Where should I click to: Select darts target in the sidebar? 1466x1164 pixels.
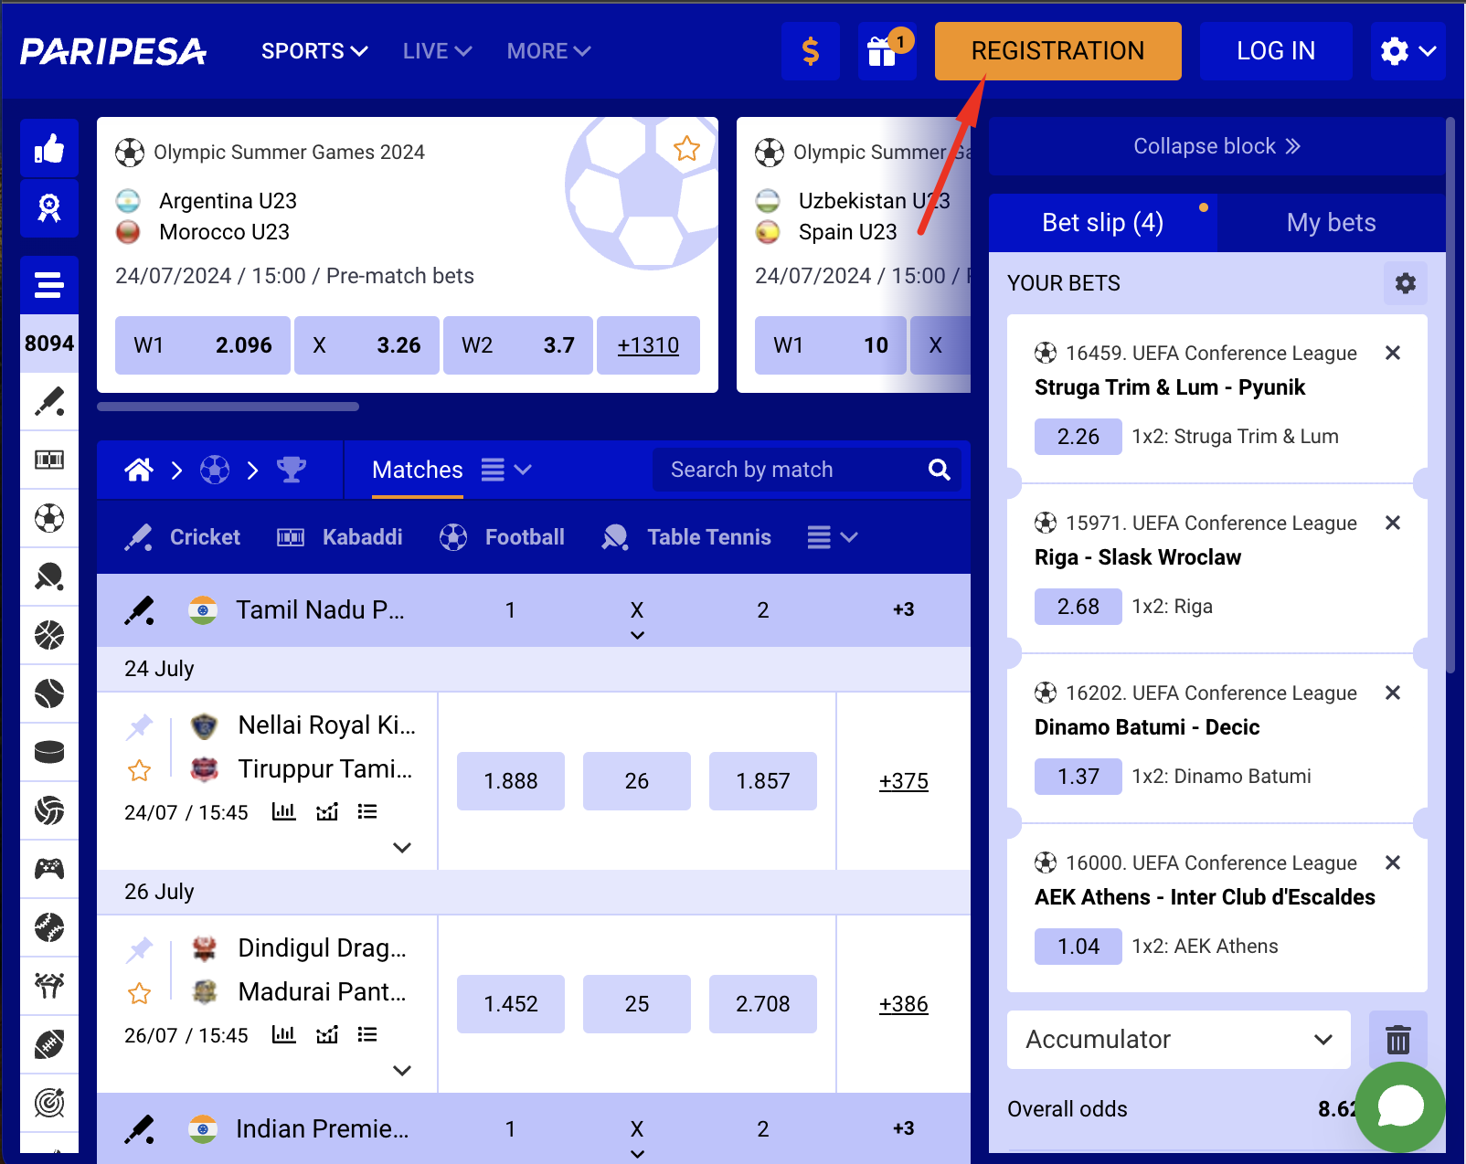(49, 1103)
